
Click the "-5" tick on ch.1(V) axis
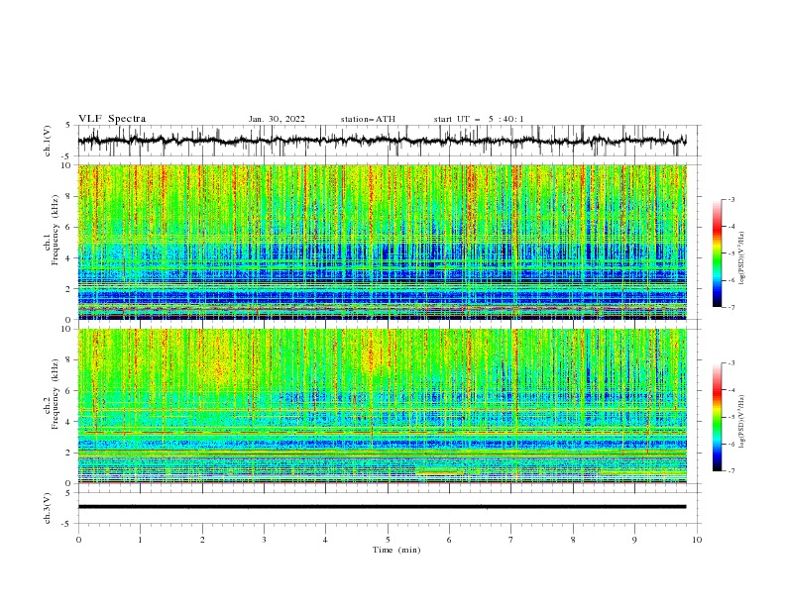click(x=67, y=156)
